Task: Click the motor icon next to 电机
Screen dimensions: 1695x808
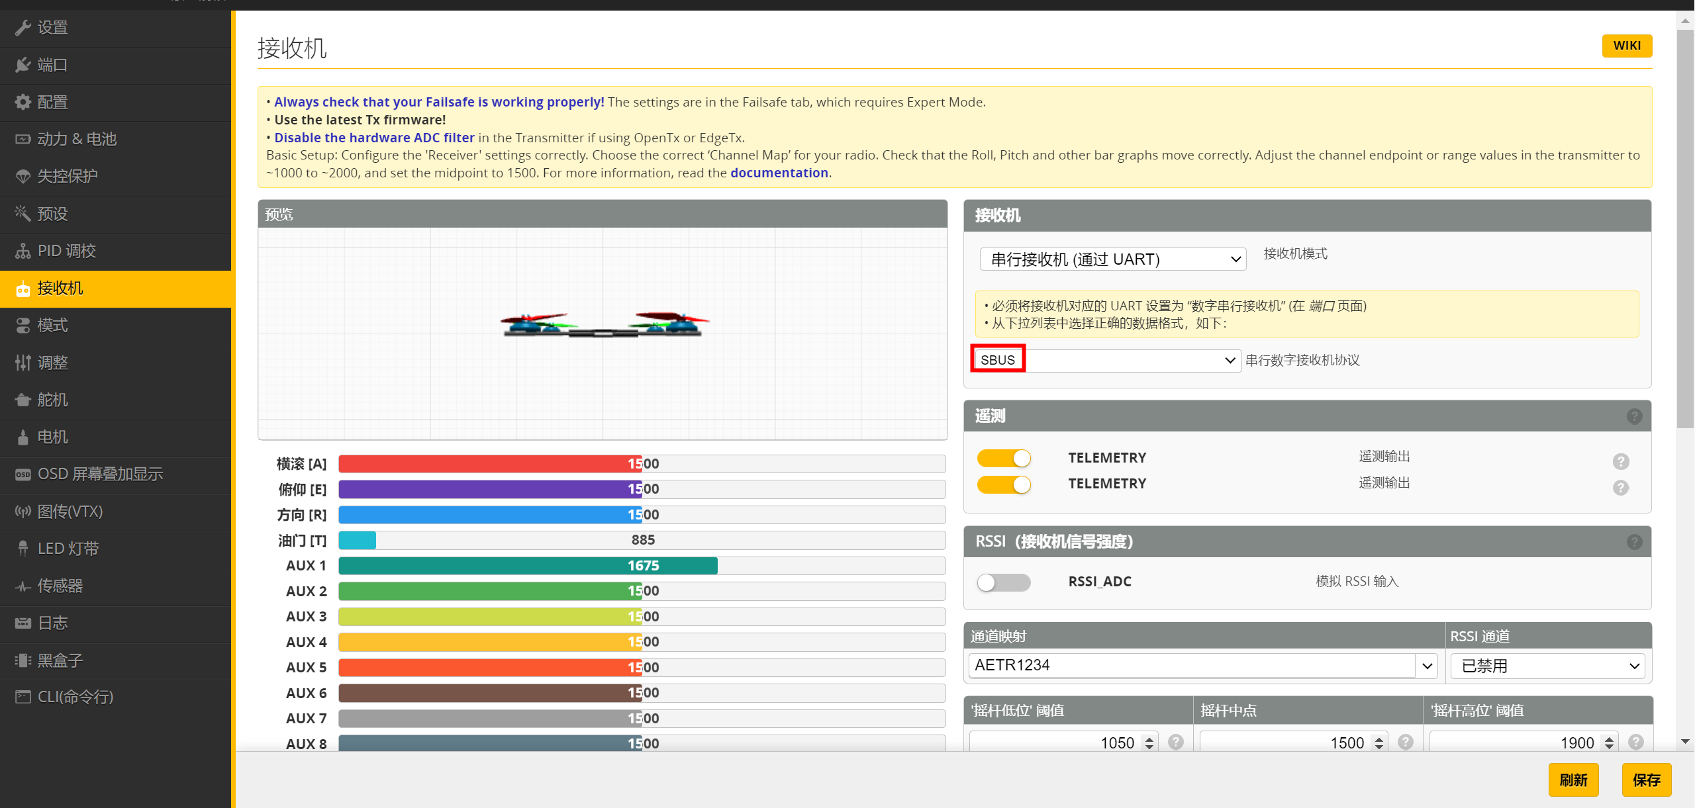Action: pos(23,437)
